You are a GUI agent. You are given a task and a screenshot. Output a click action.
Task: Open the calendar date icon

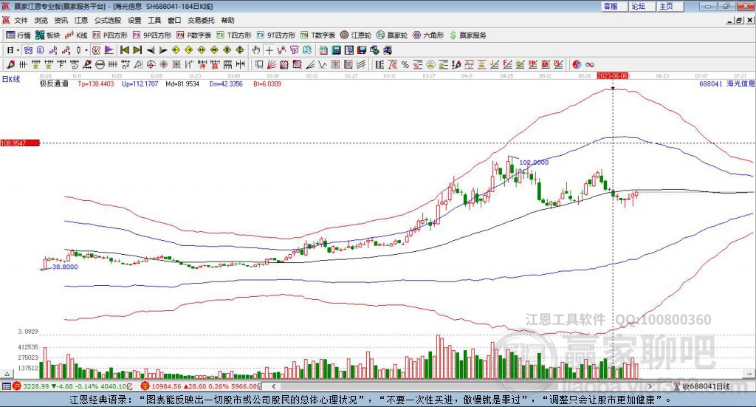[323, 50]
